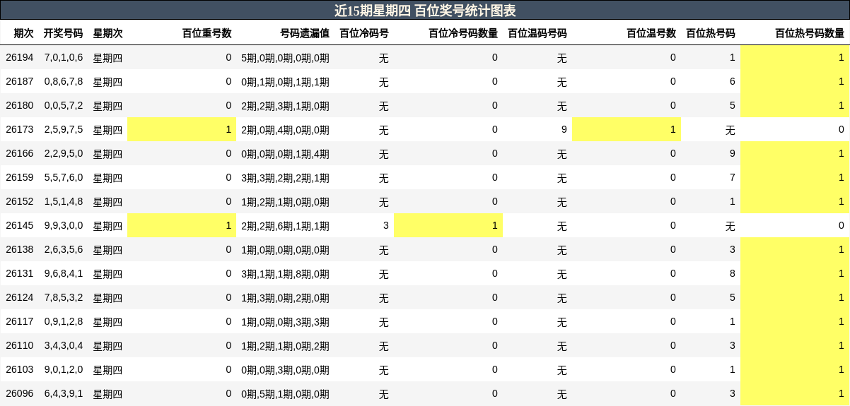Image resolution: width=850 pixels, height=406 pixels.
Task: Select period number 26124
Action: (20, 297)
